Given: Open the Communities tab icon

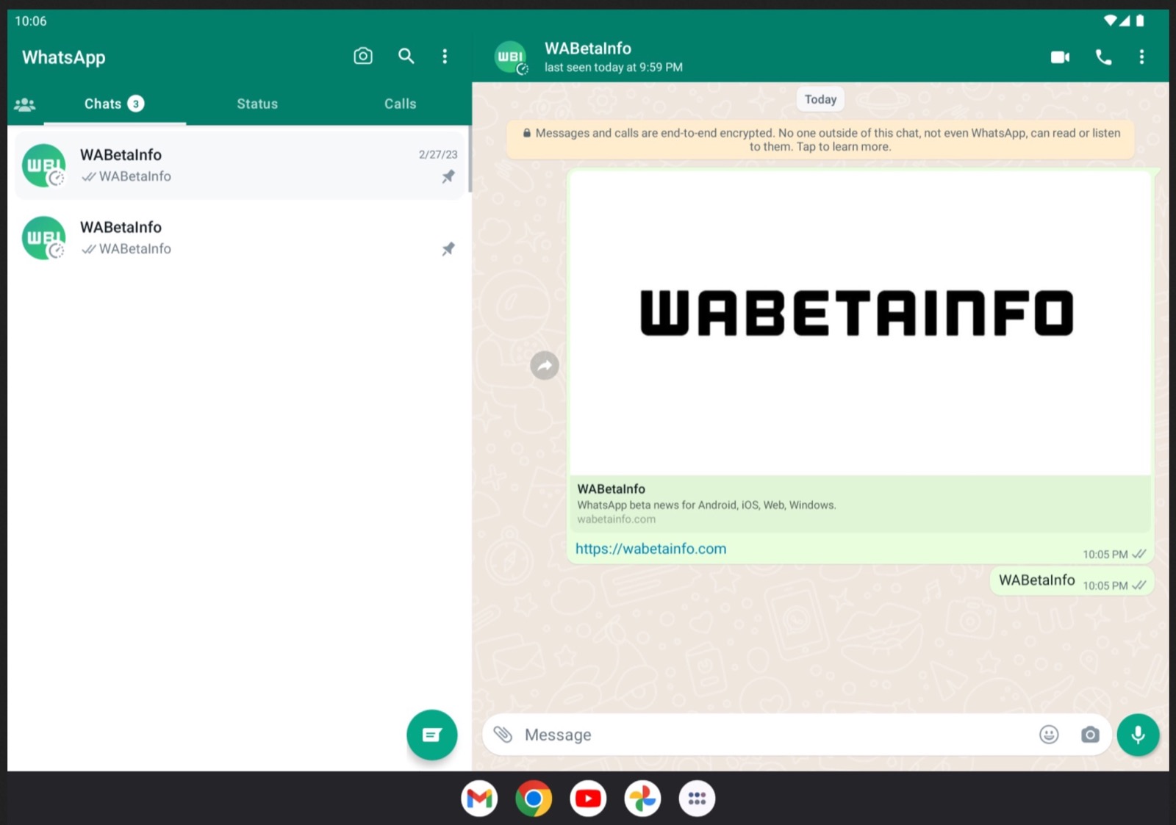Looking at the screenshot, I should tap(25, 104).
